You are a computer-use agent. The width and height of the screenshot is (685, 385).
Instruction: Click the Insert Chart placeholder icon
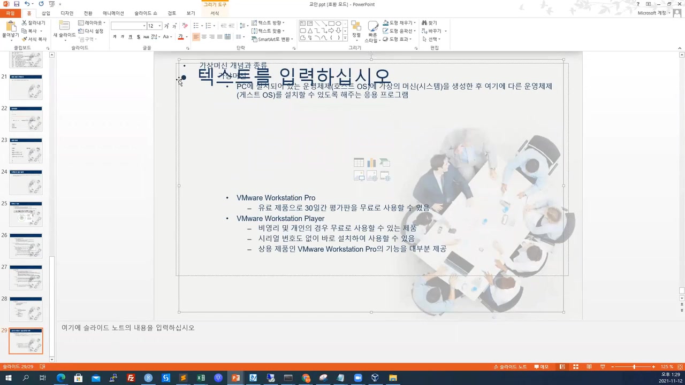[x=371, y=162]
